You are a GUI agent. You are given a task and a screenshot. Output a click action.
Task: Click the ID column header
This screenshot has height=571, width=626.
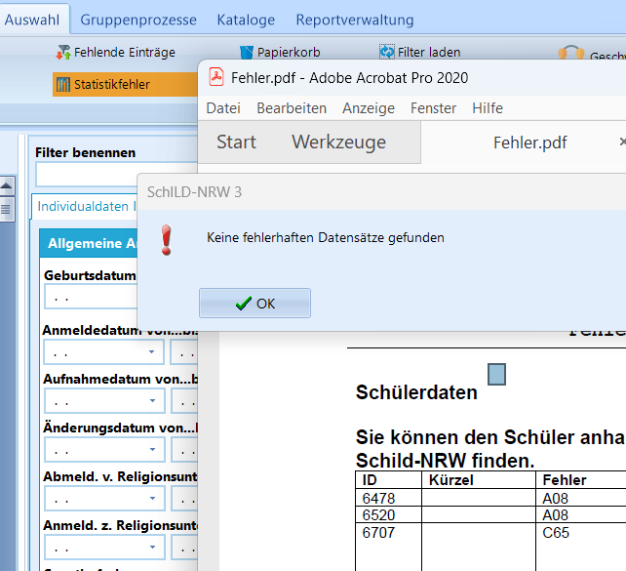(388, 480)
